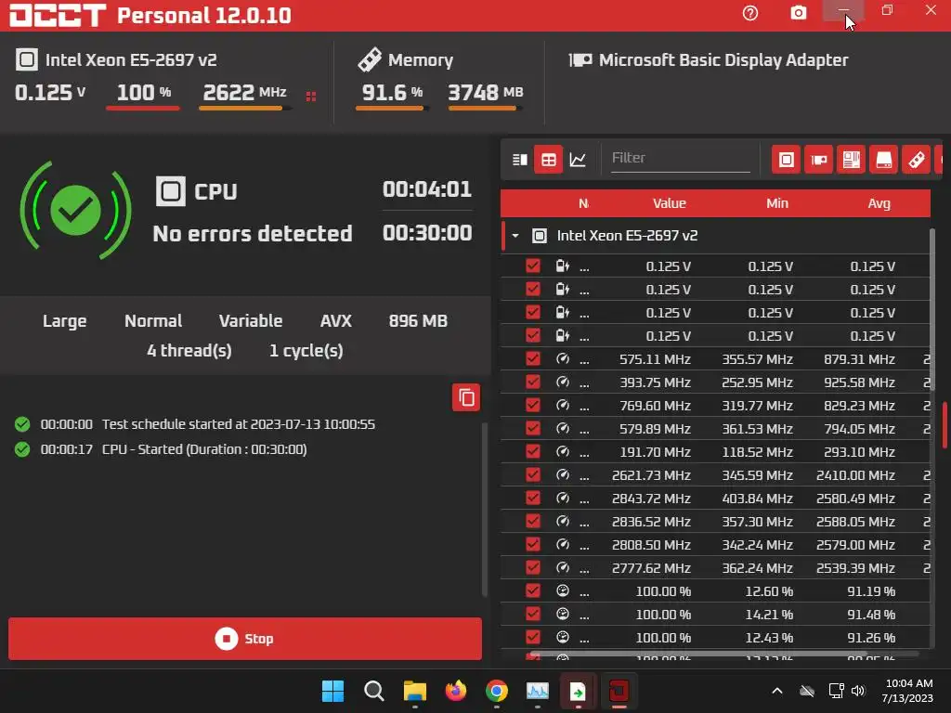Uncheck the 579.89 MHz sensor row
951x713 pixels.
[x=533, y=429]
